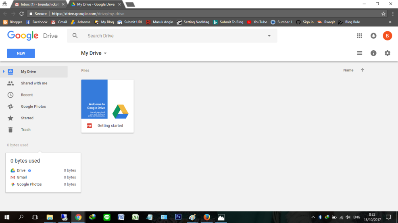Screen dimensions: 398x223
Task: Open Shared with me
Action: pyautogui.click(x=34, y=83)
